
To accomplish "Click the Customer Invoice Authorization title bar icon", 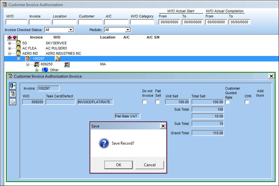I will [5, 5].
